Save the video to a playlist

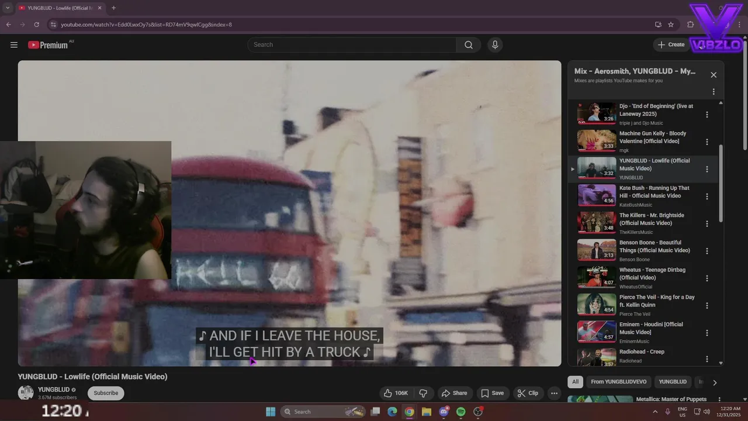[x=492, y=393]
